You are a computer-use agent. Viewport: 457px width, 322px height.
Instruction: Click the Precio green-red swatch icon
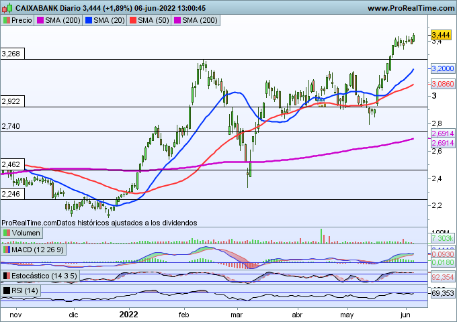pyautogui.click(x=7, y=20)
